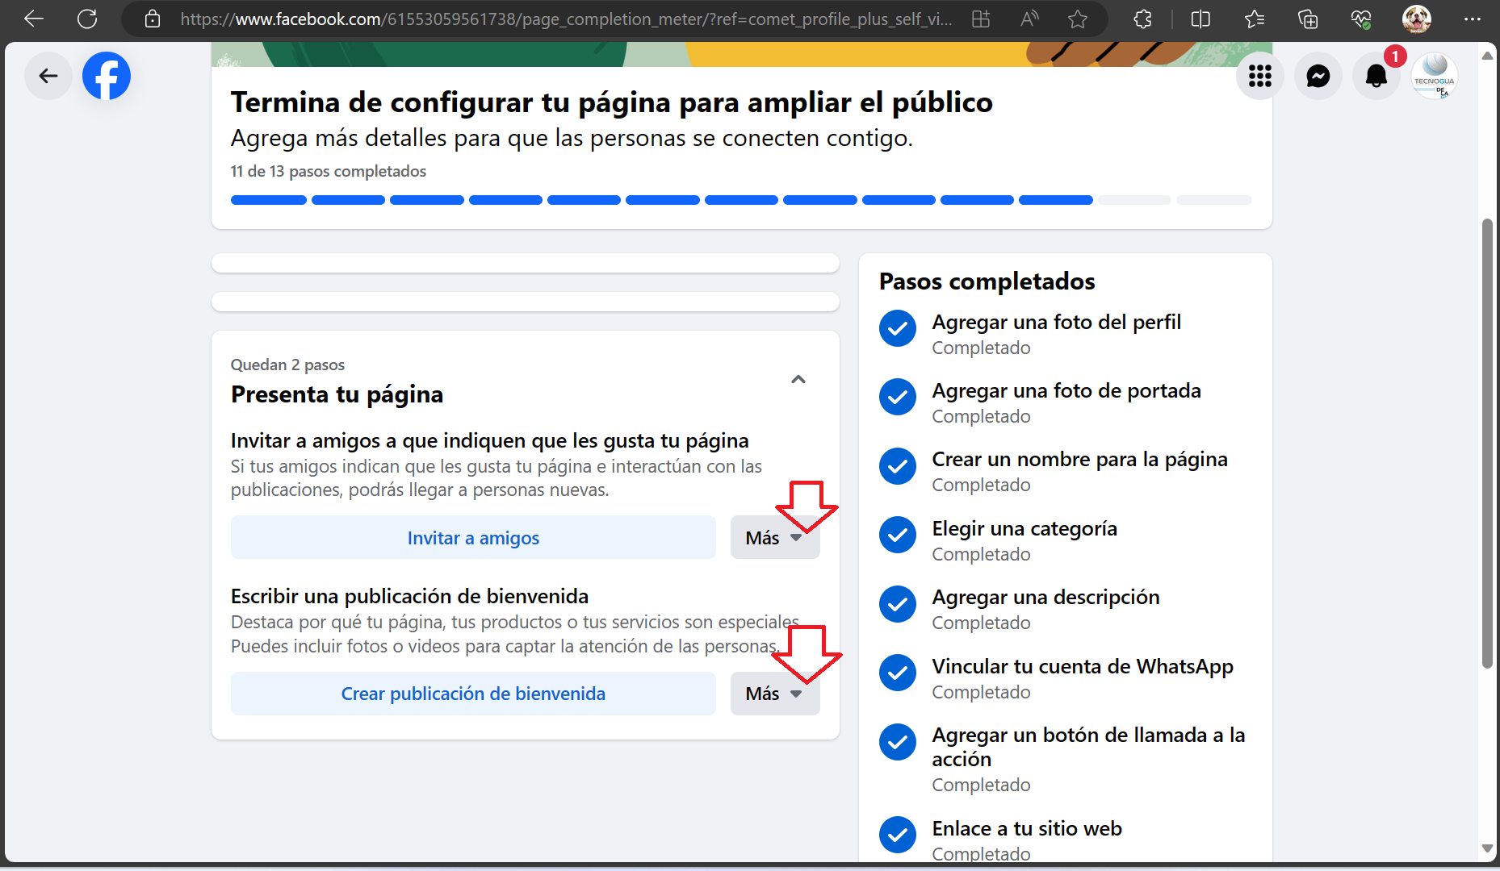
Task: Click the checkmark for Agregar una foto del perfil
Action: [898, 328]
